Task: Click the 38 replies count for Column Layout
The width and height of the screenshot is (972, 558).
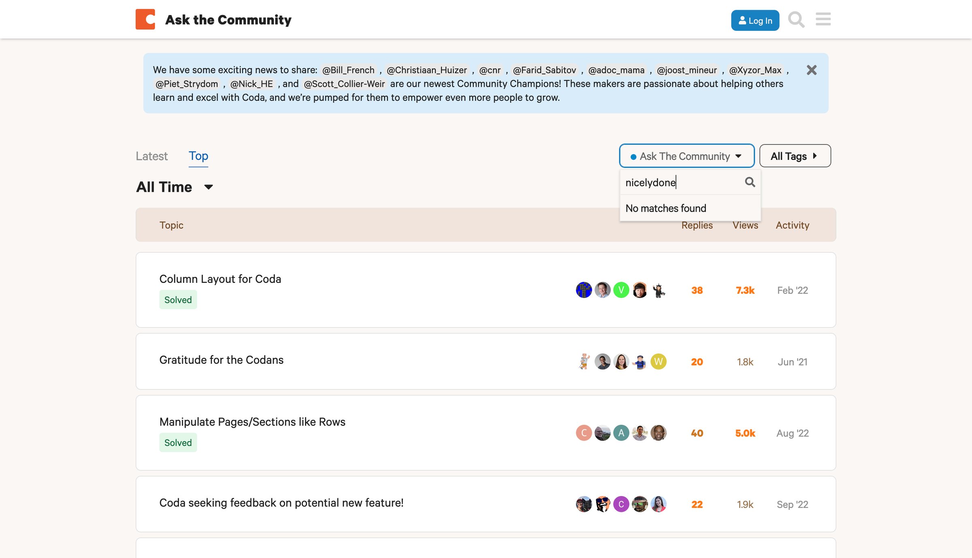Action: click(697, 291)
